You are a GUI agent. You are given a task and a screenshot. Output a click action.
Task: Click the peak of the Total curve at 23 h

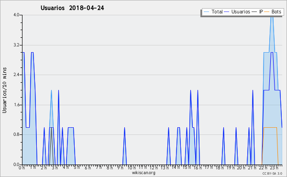pos(272,16)
